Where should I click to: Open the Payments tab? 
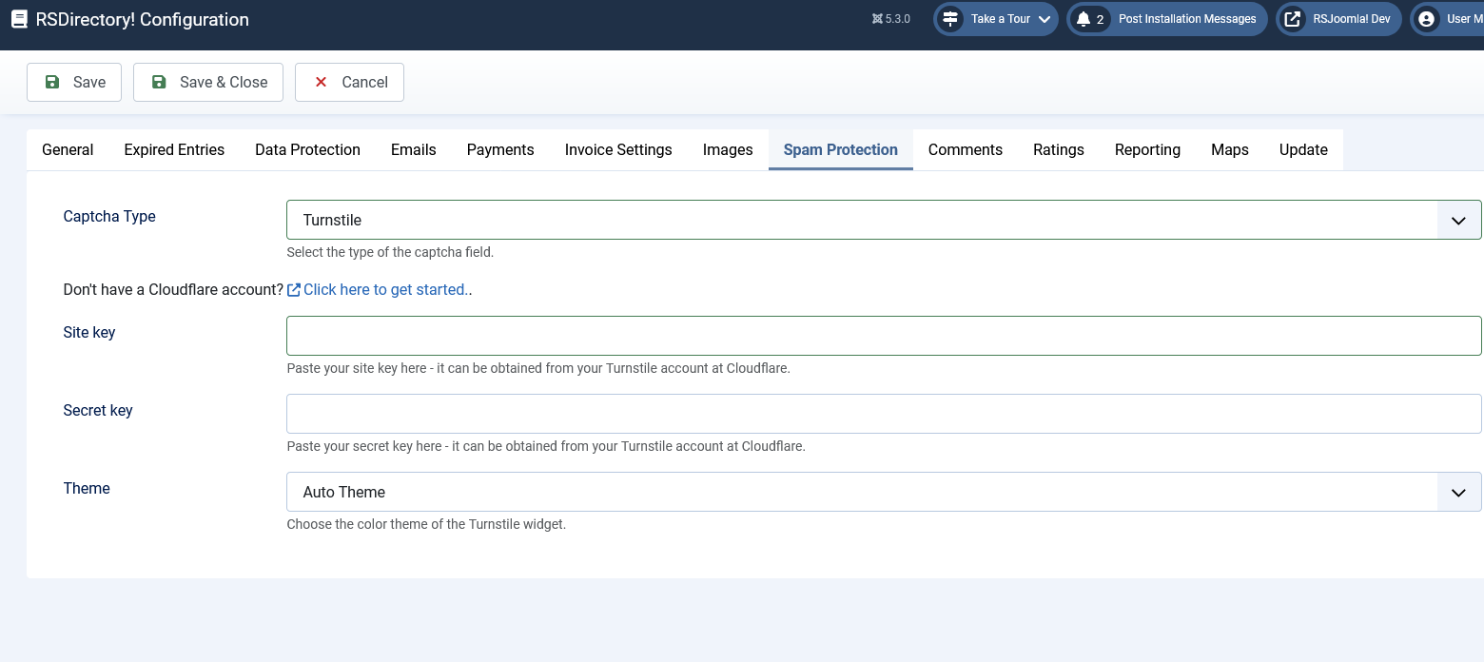(500, 149)
